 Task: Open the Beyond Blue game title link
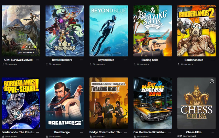[106, 60]
